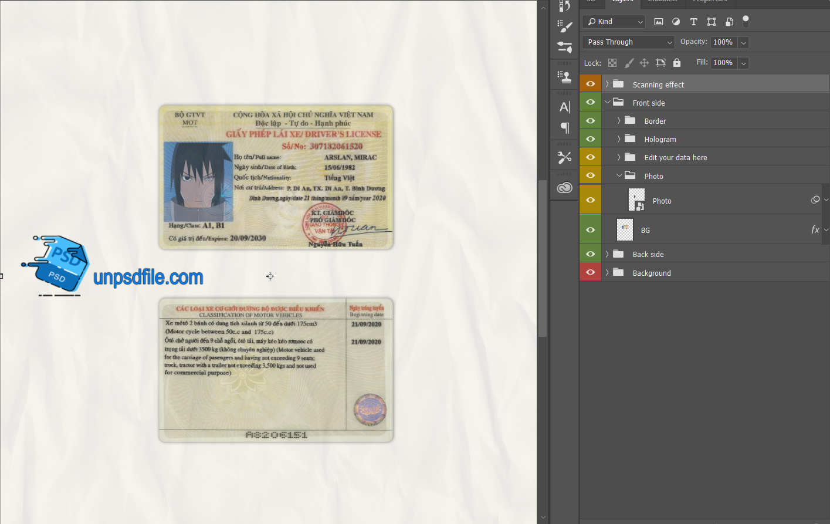Viewport: 830px width, 524px height.
Task: Open the Clone Source panel
Action: pyautogui.click(x=564, y=76)
